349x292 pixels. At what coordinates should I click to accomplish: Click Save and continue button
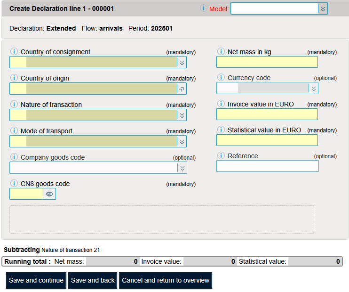36,280
